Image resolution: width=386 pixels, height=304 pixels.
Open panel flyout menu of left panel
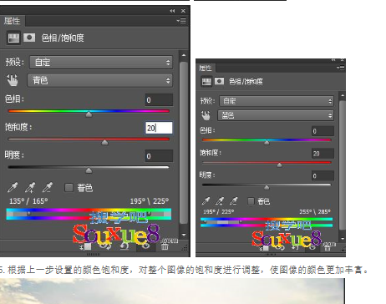click(x=181, y=21)
